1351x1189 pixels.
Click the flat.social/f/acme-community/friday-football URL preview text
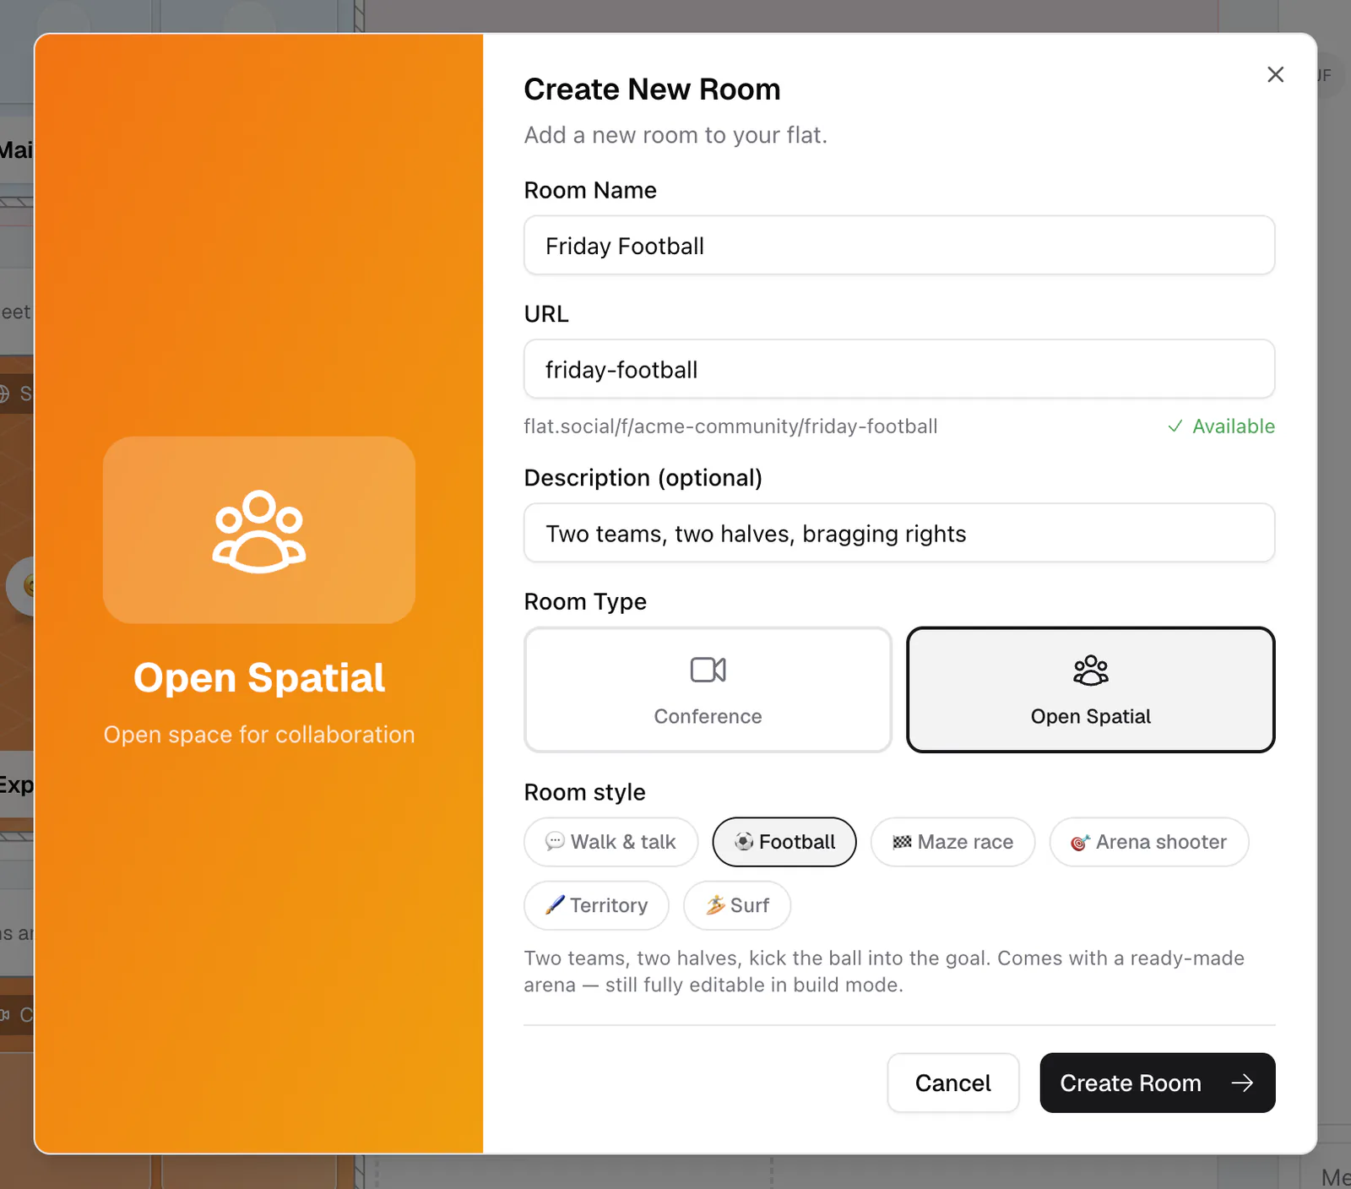click(730, 426)
